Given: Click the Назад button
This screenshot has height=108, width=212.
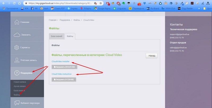Looking at the screenshot, I should [152, 56].
